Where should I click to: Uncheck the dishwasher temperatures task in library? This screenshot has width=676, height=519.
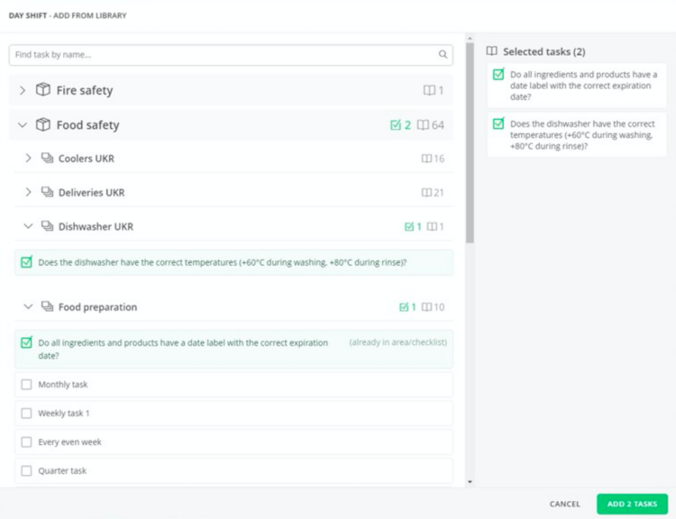(26, 262)
